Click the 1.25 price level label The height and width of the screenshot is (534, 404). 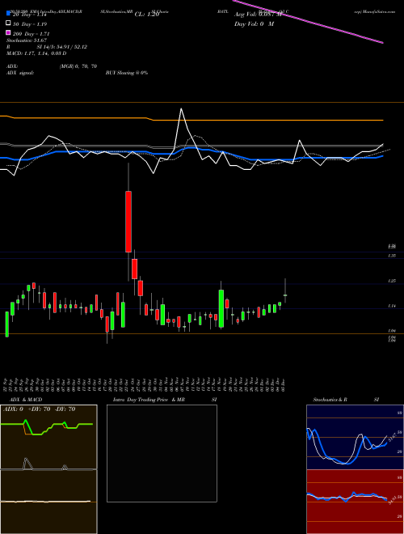tap(392, 281)
